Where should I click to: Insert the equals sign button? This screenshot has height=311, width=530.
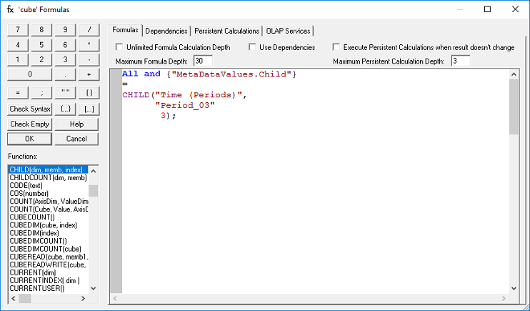18,93
